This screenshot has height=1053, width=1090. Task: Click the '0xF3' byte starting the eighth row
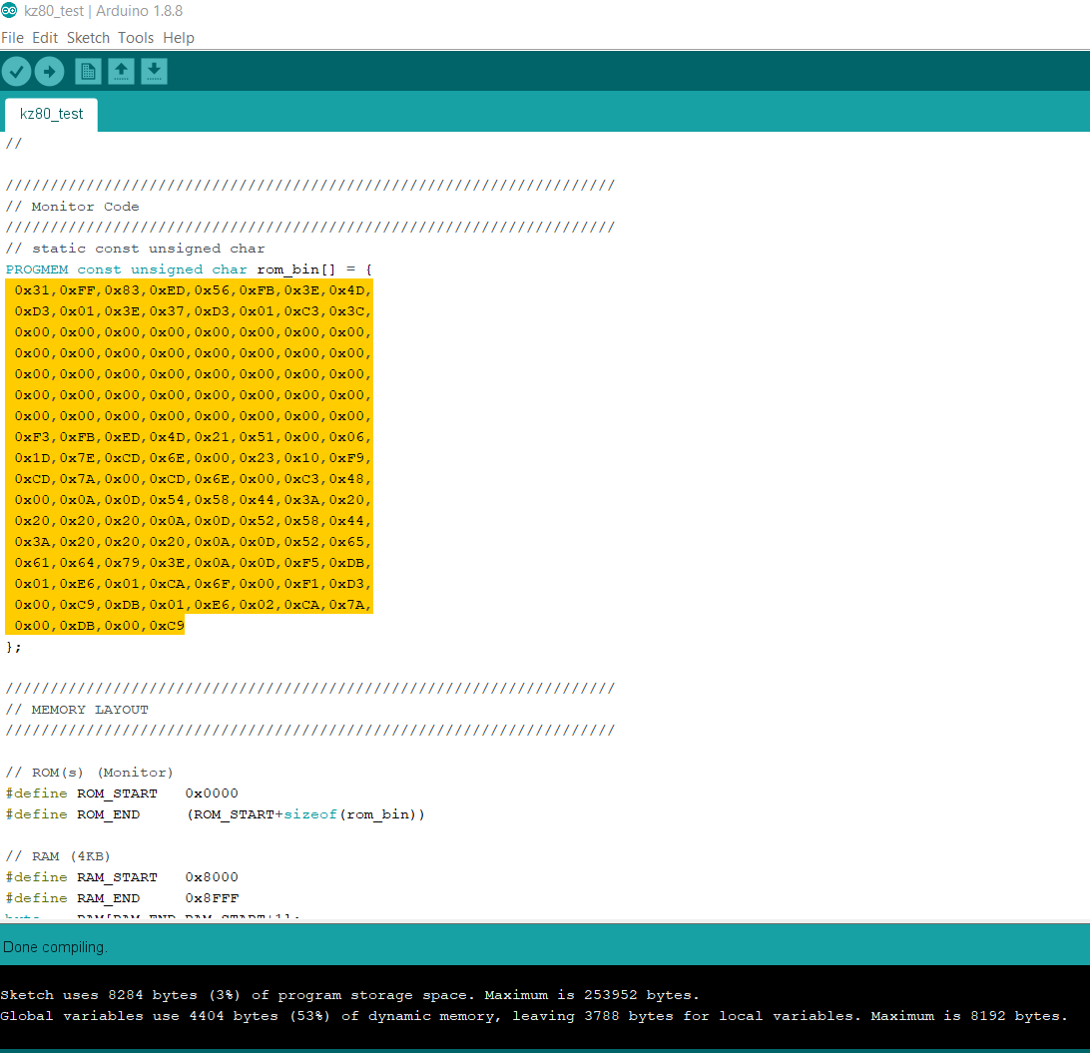(x=33, y=436)
